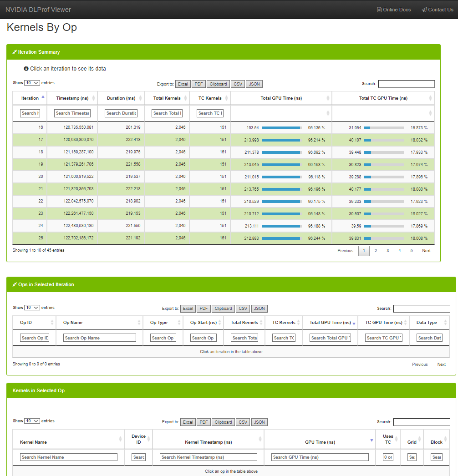Sort by the Iteration column arrow
Image resolution: width=458 pixels, height=476 pixels.
click(x=43, y=97)
